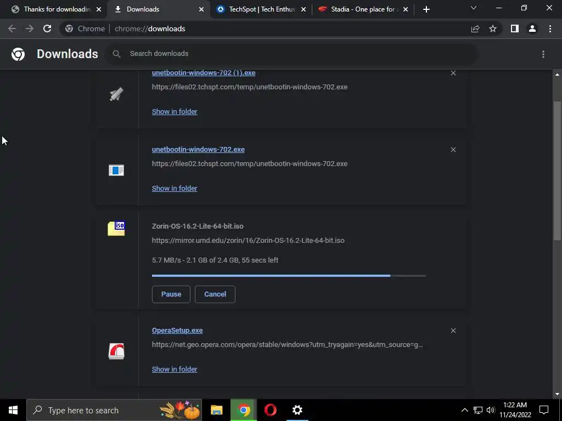562x421 pixels.
Task: Click the Chrome logo beside Downloads
Action: tap(18, 54)
